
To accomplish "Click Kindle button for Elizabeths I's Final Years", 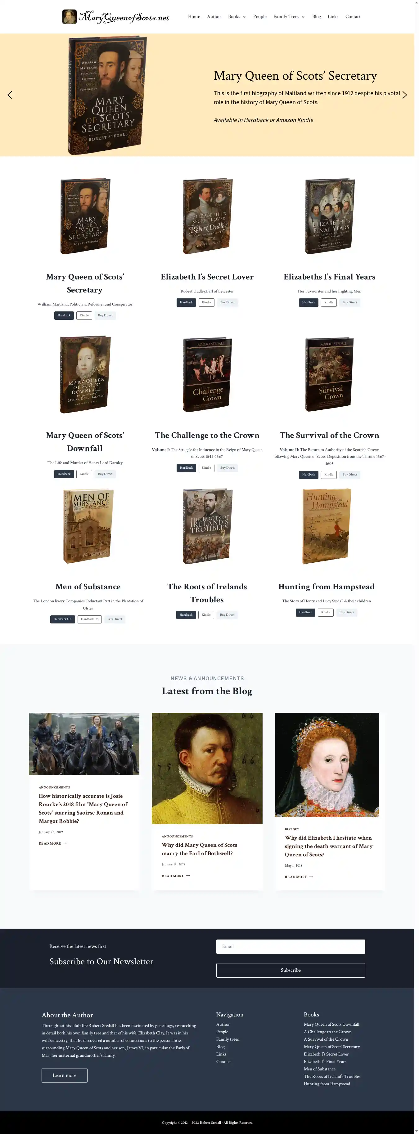I will coord(329,302).
